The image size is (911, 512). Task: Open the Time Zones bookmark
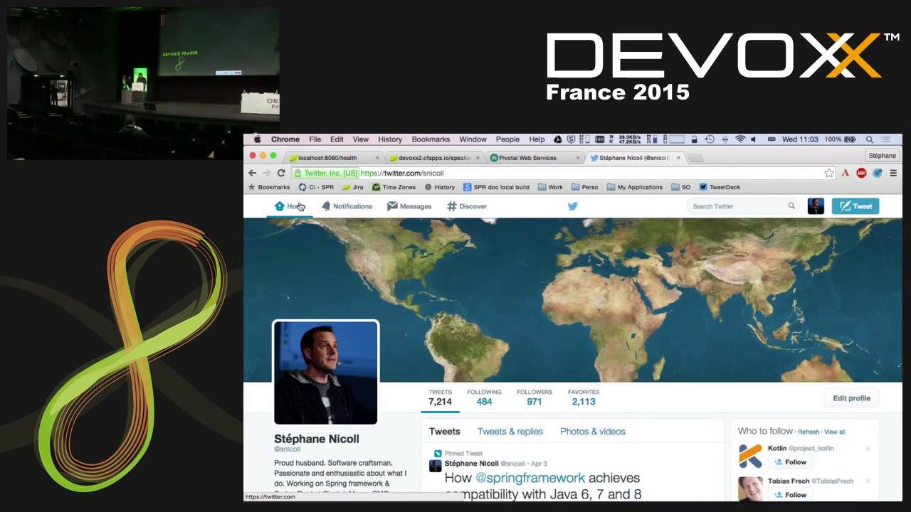tap(394, 187)
